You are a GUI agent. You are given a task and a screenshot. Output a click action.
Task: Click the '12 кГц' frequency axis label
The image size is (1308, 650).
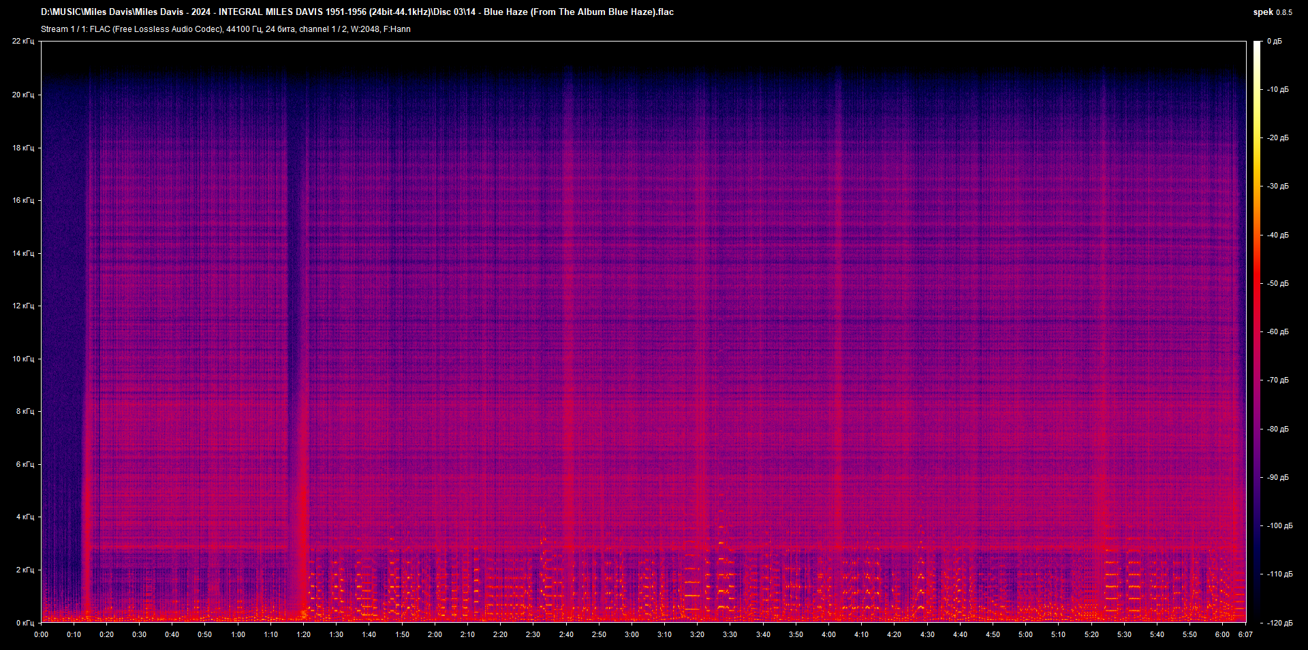click(23, 306)
